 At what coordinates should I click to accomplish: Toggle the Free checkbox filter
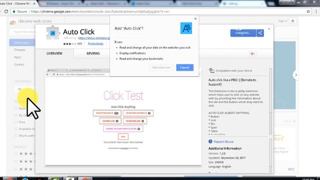click(16, 122)
